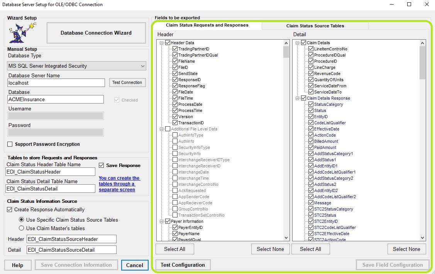Screen dimensions: 435x274
Task: Uncheck the PayerName field
Action: 175,234
